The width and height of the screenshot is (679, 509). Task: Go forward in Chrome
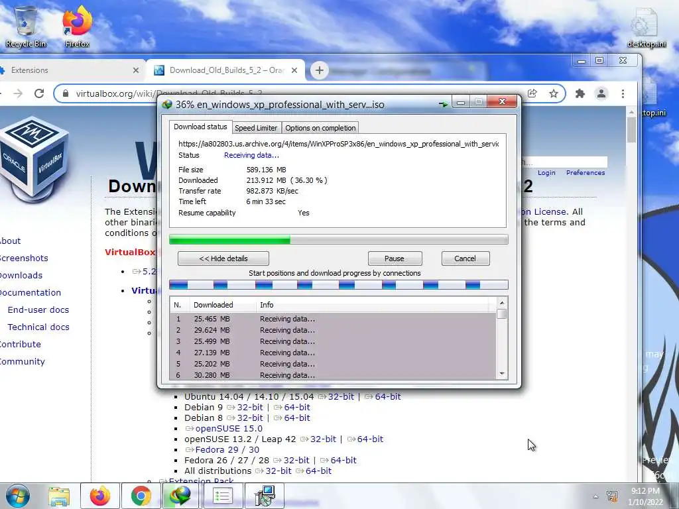pyautogui.click(x=18, y=93)
